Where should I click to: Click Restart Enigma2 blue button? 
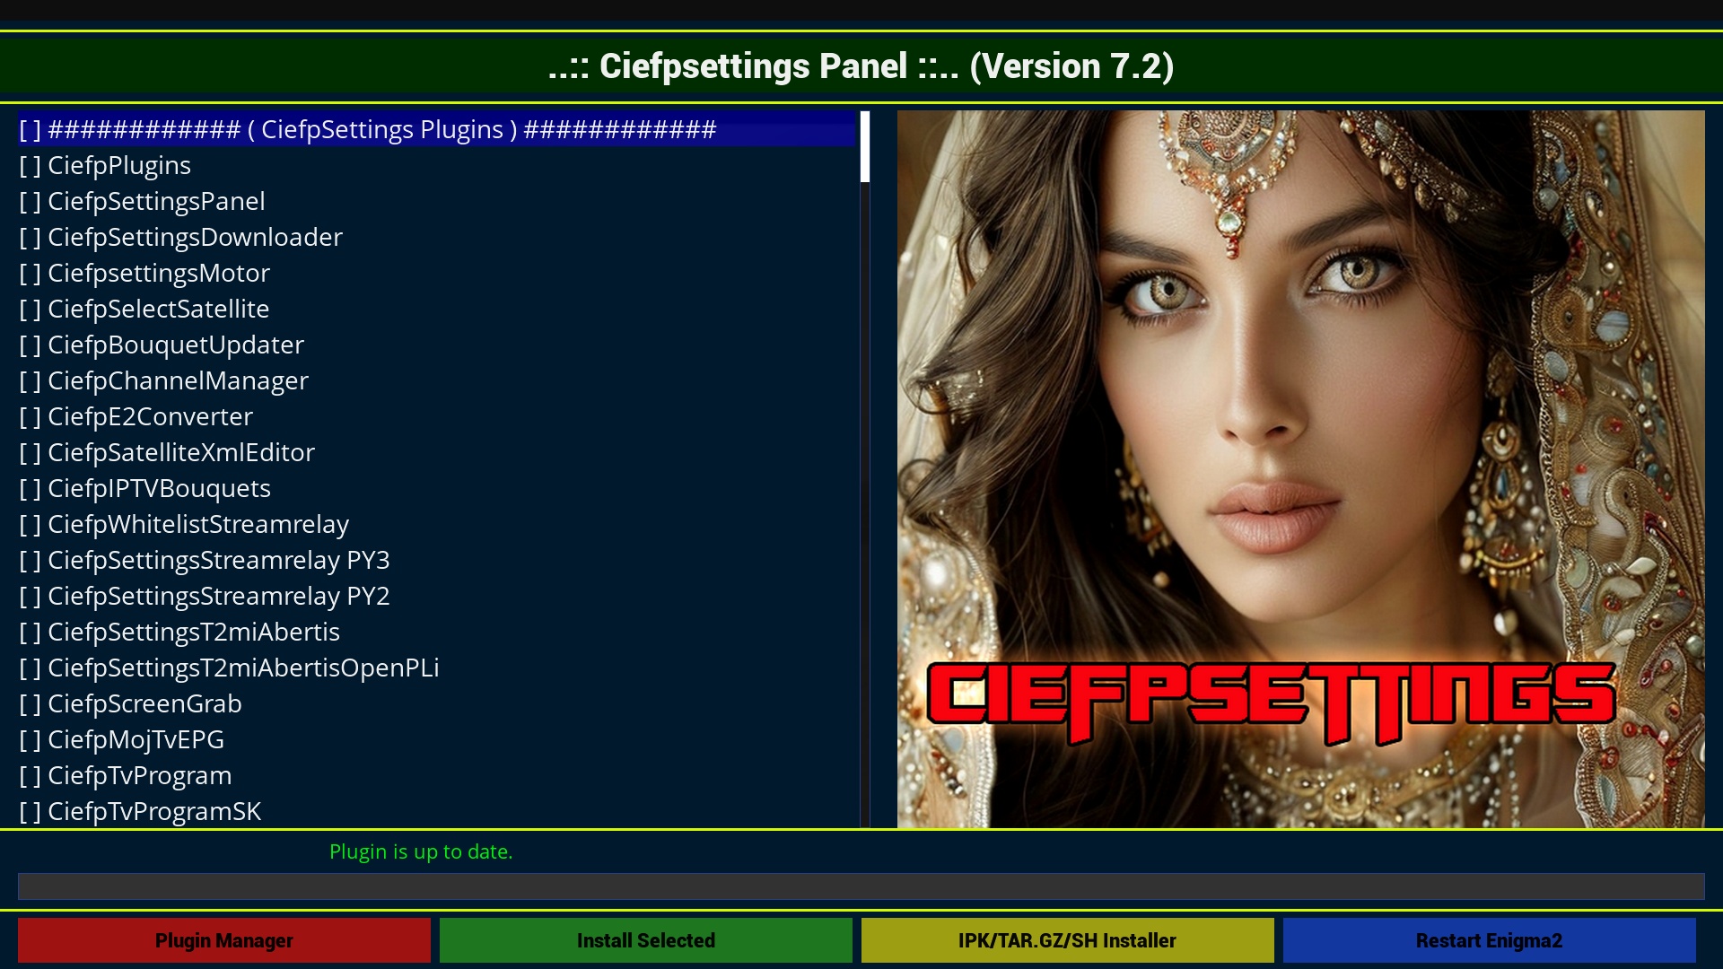coord(1490,940)
